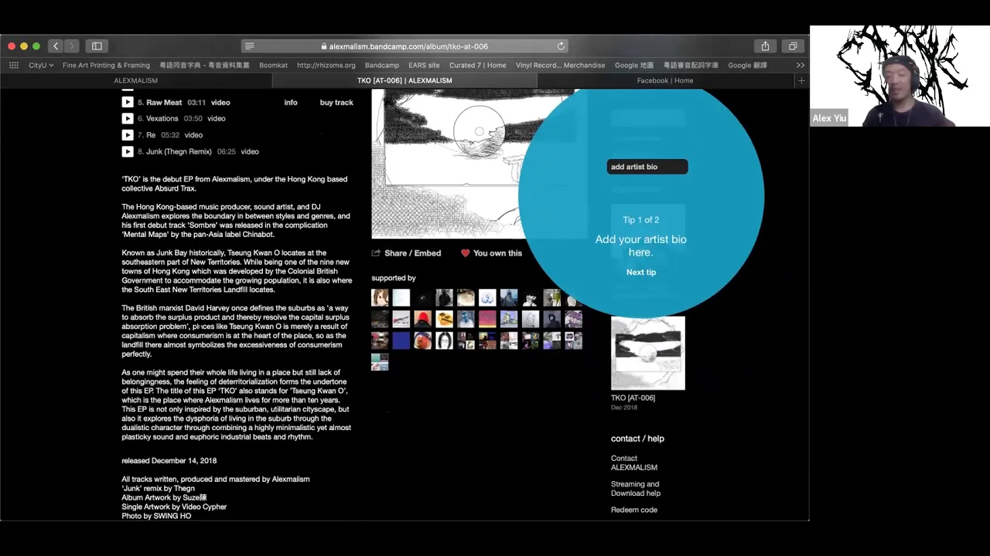Open Raw Meat track info
The image size is (990, 556).
291,103
